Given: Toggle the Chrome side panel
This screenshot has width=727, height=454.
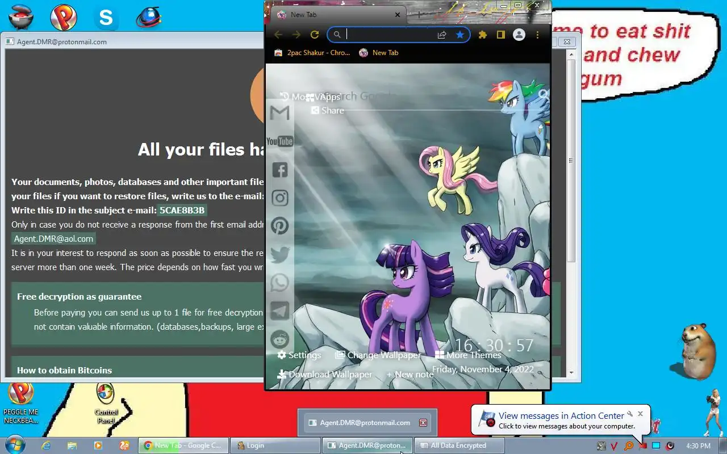Looking at the screenshot, I should point(500,35).
